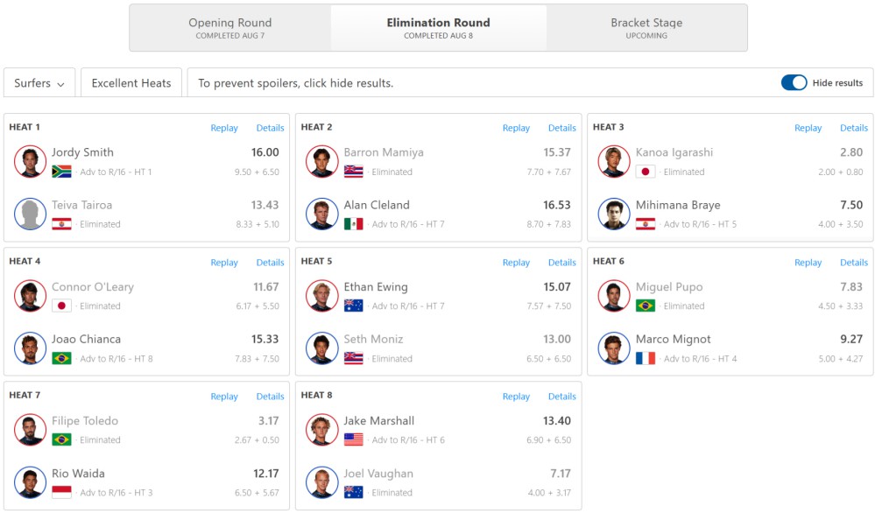Screen dimensions: 875x513
Task: Click Teiva Tairoa's placeholder avatar
Action: (x=30, y=214)
